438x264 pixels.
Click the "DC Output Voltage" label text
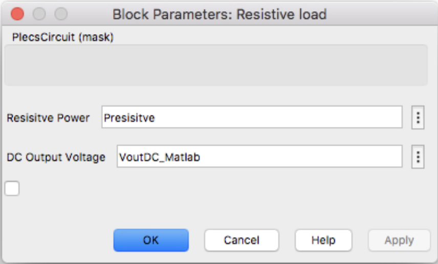click(x=56, y=157)
